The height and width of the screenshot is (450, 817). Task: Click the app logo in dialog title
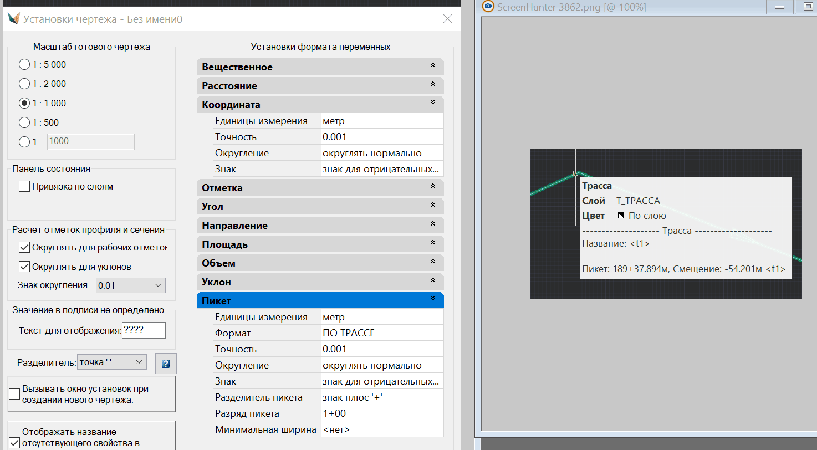click(13, 19)
